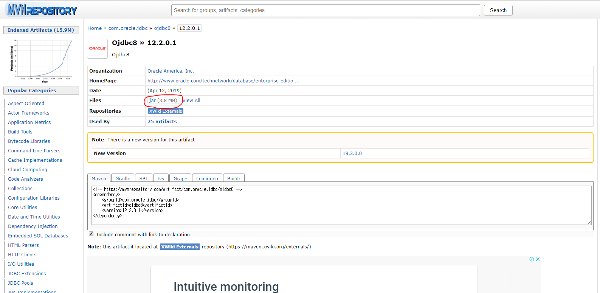Open Date and Time Utilities category
Viewport: 600px width, 293px height.
pyautogui.click(x=34, y=217)
